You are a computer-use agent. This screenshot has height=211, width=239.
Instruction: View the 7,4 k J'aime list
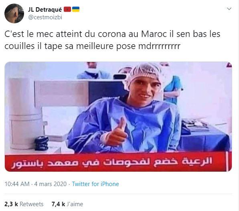point(67,204)
